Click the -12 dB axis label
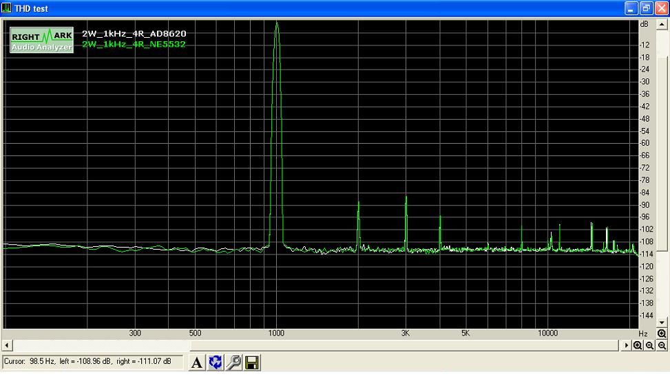 tap(645, 45)
